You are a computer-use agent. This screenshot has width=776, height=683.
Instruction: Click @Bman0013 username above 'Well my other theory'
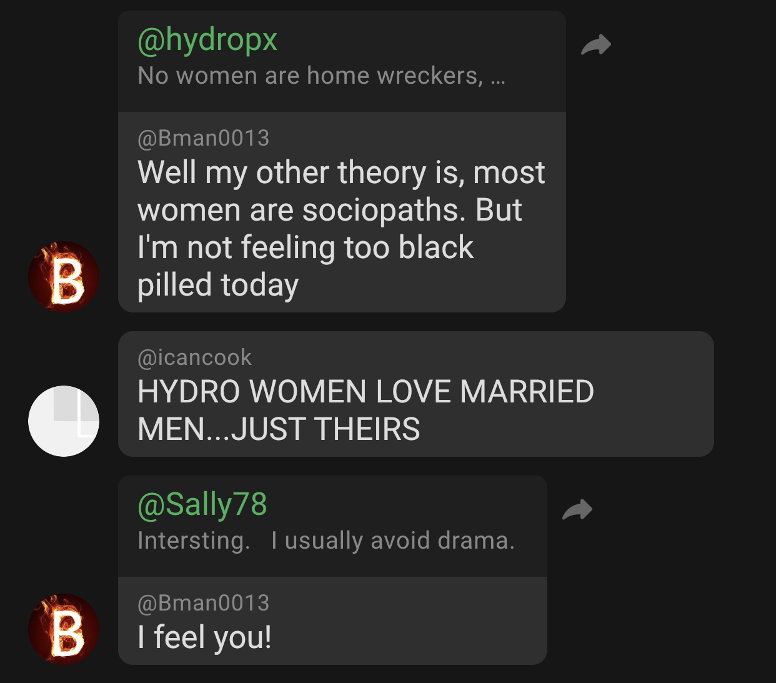[203, 138]
